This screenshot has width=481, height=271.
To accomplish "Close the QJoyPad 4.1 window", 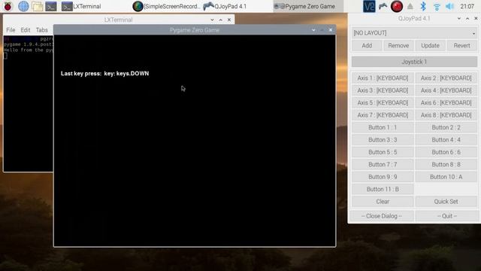I will 476,18.
